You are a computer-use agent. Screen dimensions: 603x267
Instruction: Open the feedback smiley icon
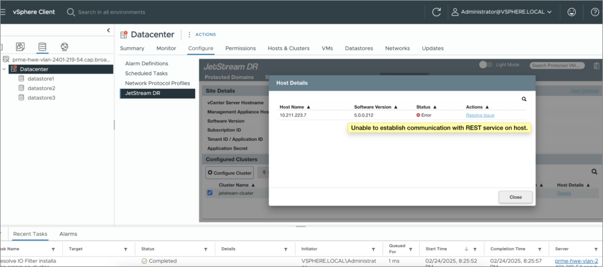click(x=572, y=12)
